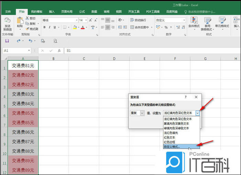Click the Format Painter (格式刷) tool
Image resolution: width=241 pixels, height=175 pixels.
[32, 29]
